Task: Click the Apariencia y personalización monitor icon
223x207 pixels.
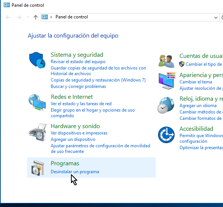Action: [x=167, y=81]
